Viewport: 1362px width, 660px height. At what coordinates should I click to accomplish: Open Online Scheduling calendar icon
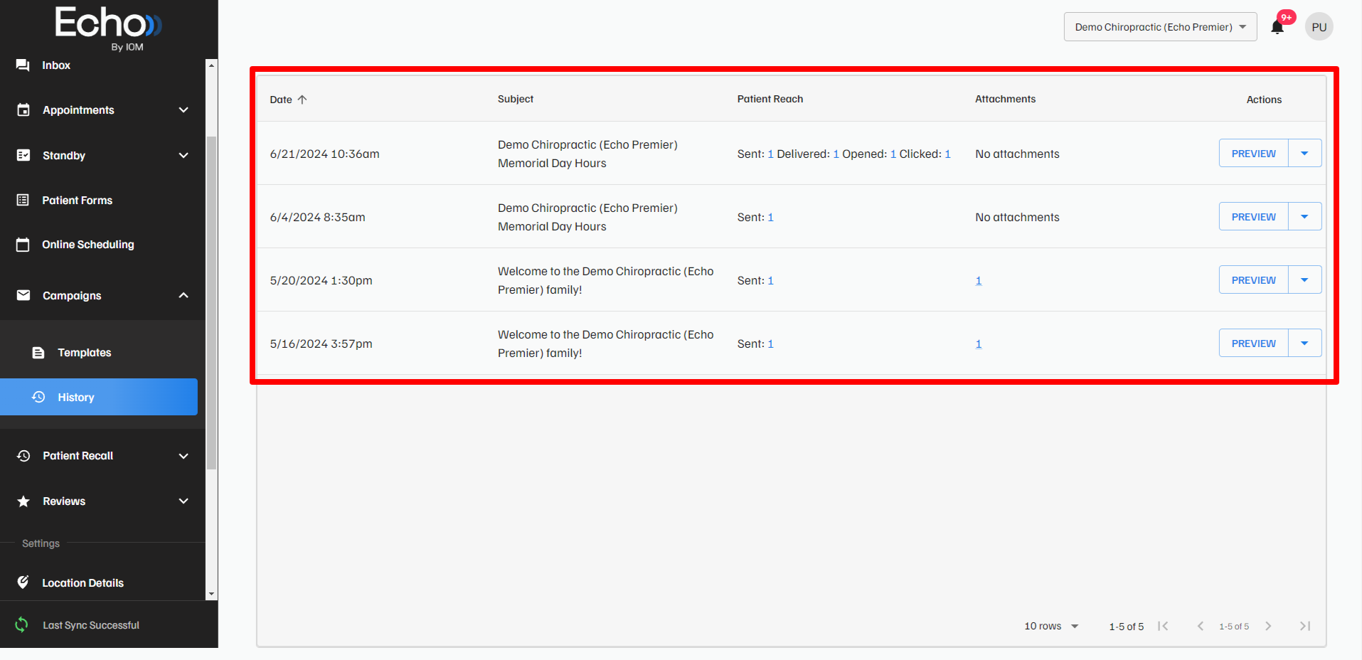(23, 244)
